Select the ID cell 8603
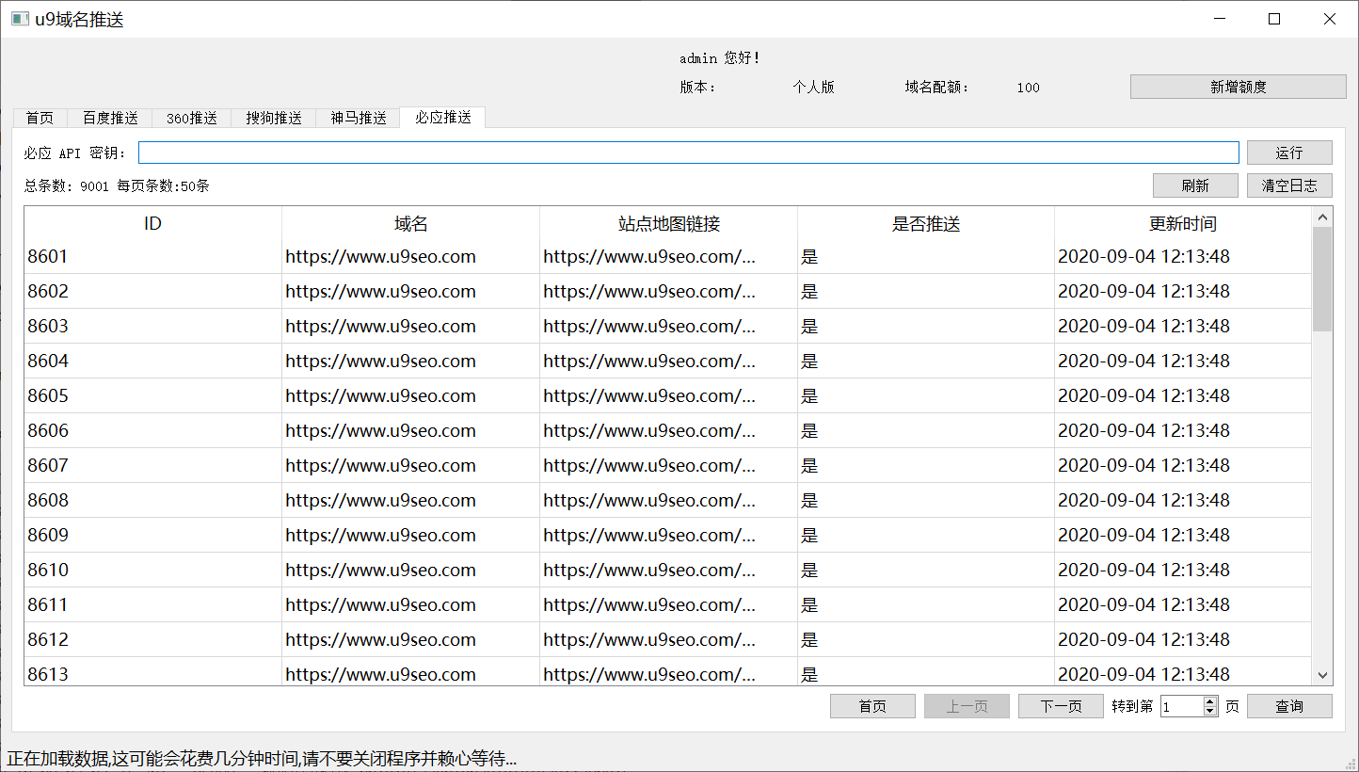The width and height of the screenshot is (1359, 772). tap(152, 326)
